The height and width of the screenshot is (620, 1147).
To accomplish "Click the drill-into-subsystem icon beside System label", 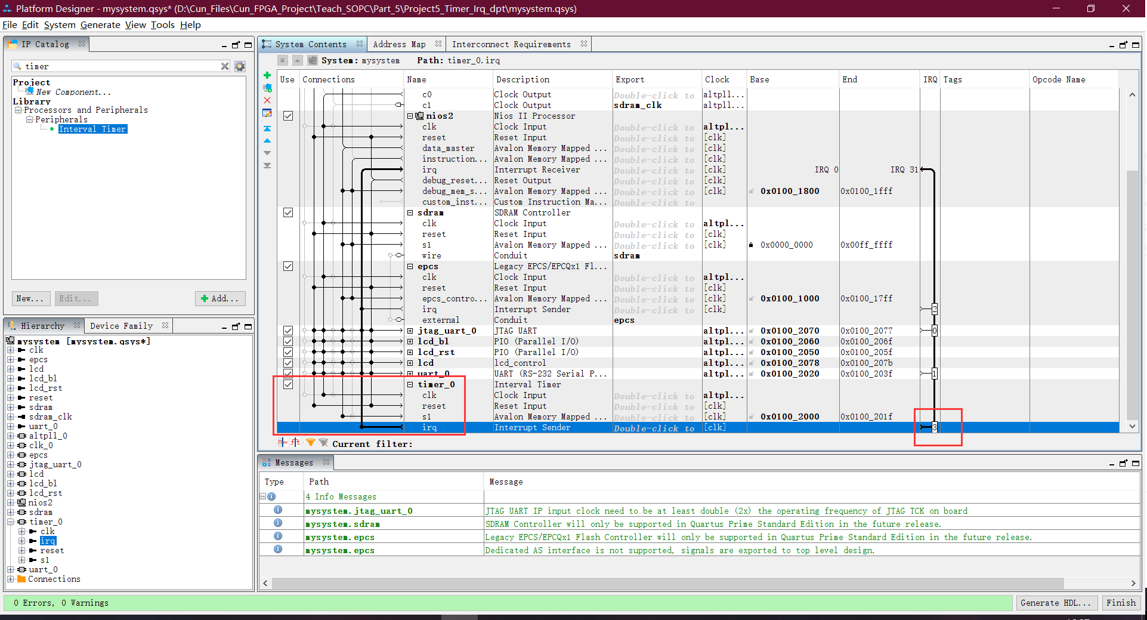I will point(312,60).
